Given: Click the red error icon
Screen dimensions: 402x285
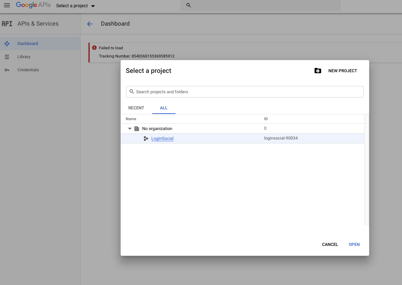Looking at the screenshot, I should [94, 48].
